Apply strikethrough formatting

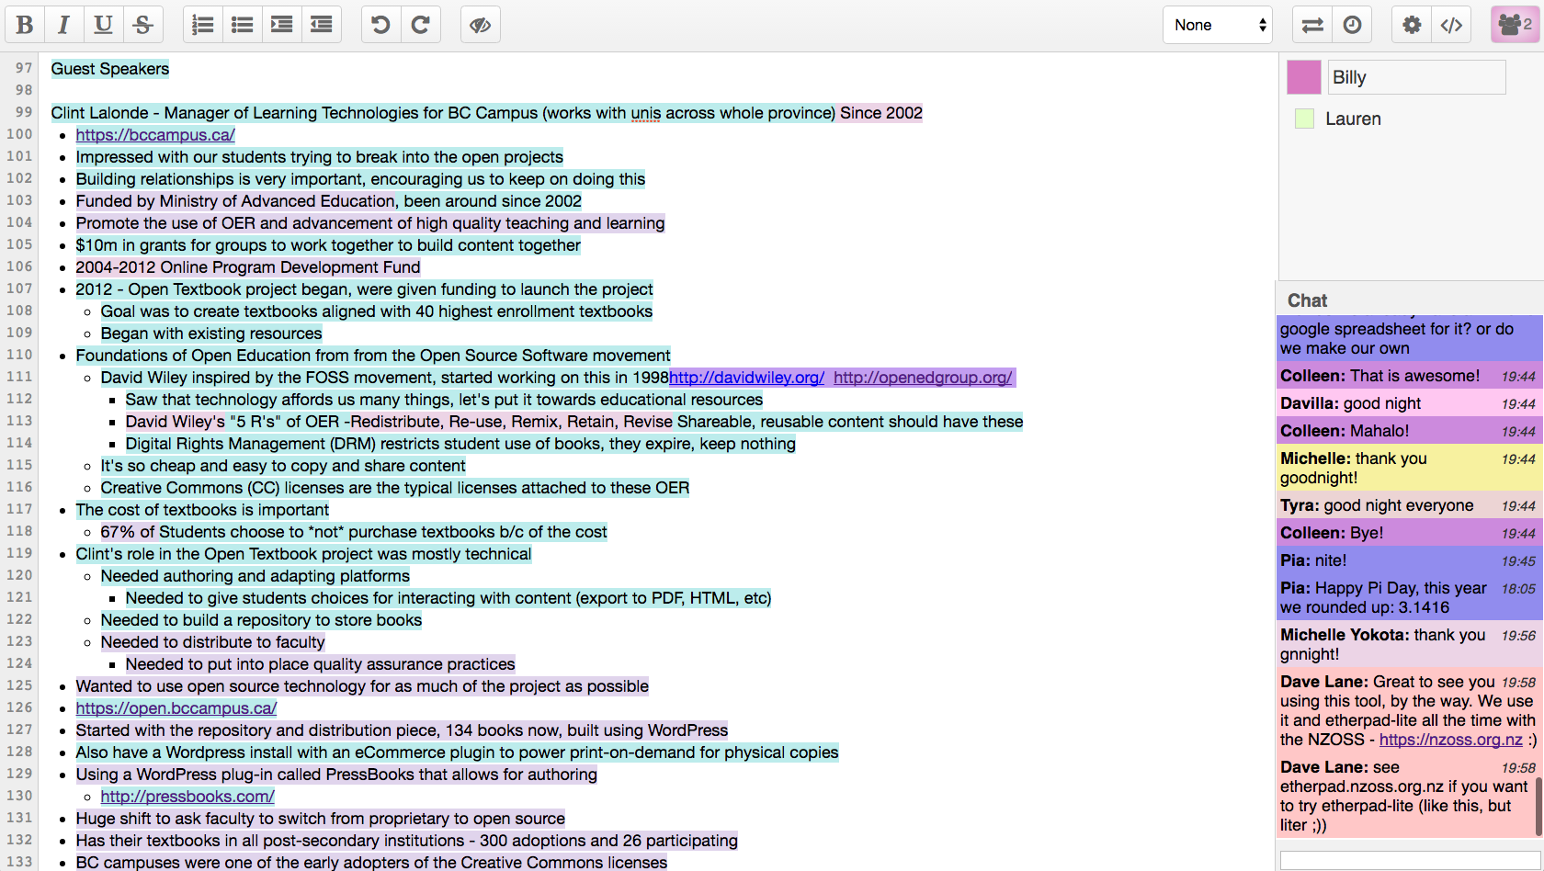[142, 25]
